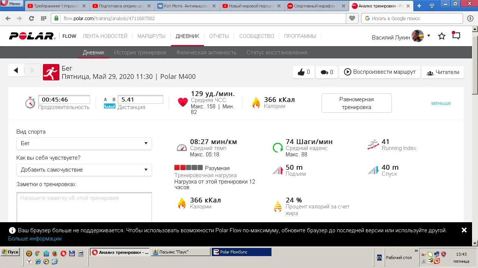This screenshot has width=478, height=268.
Task: Click the red running sport icon
Action: 51,72
